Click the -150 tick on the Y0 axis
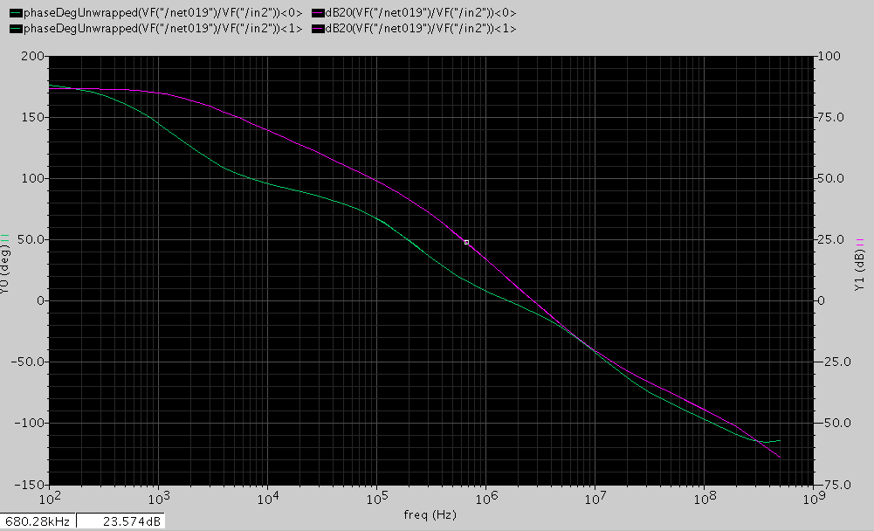This screenshot has height=531, width=874. (x=29, y=484)
